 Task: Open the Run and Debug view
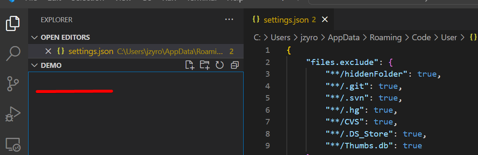(13, 114)
